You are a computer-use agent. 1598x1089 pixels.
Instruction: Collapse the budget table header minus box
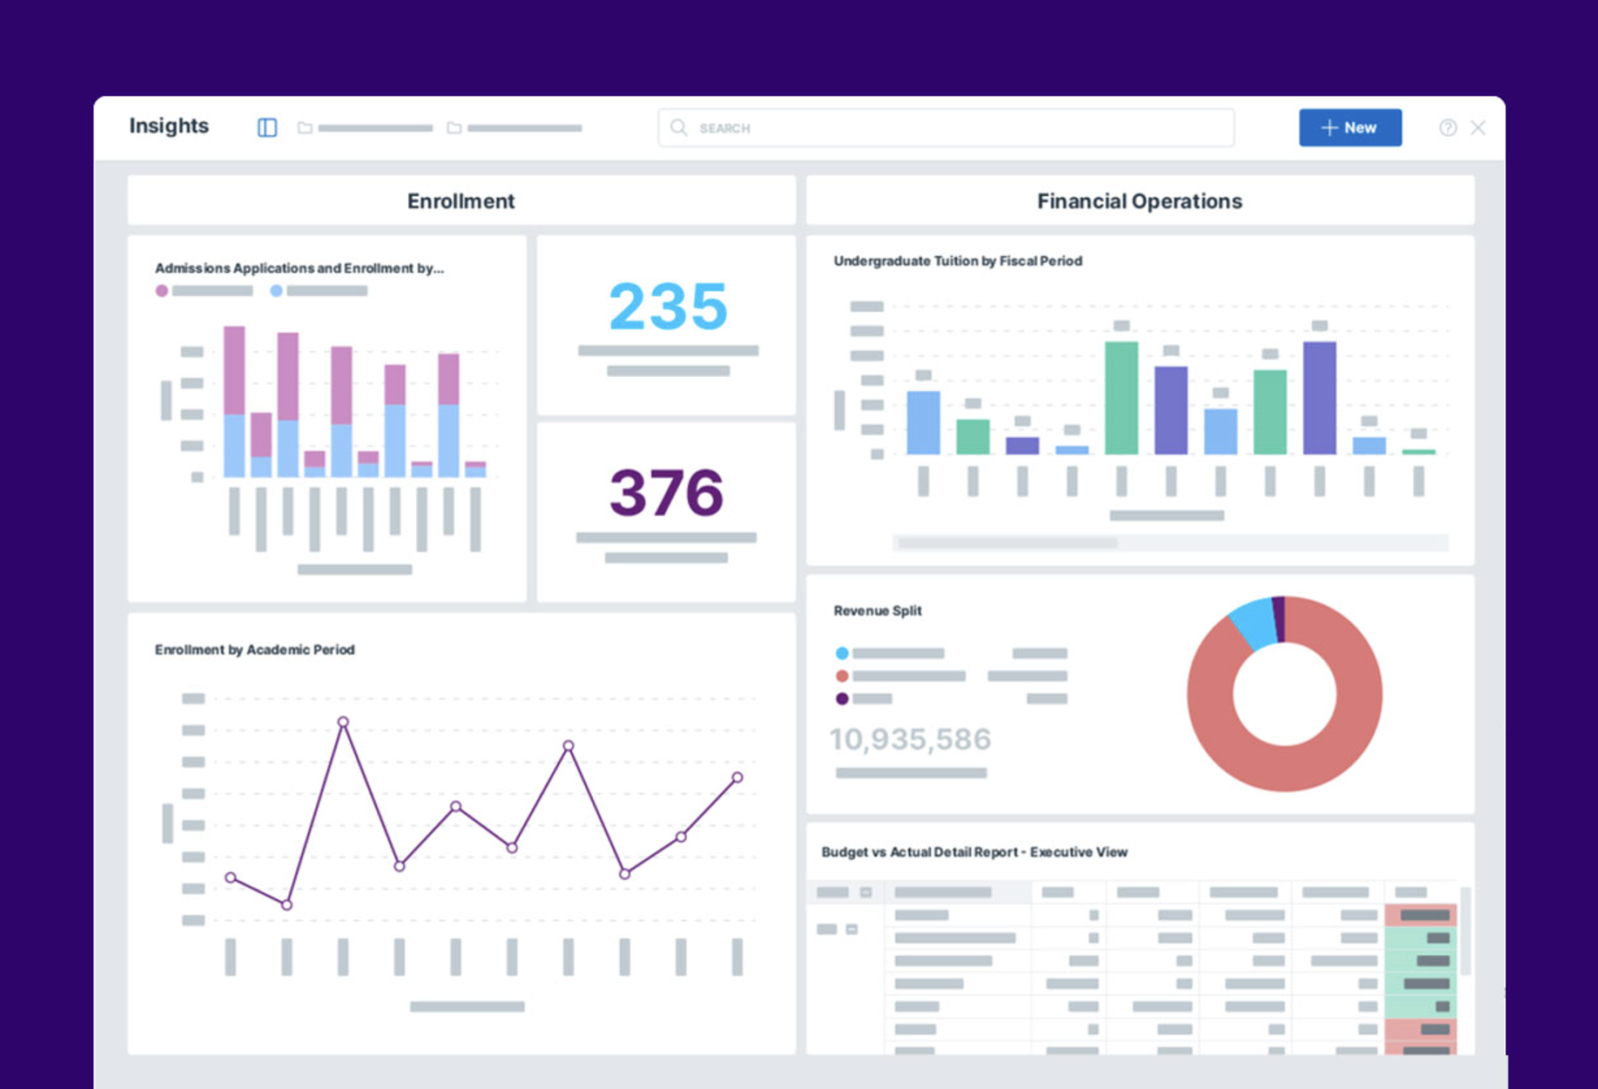pos(866,892)
